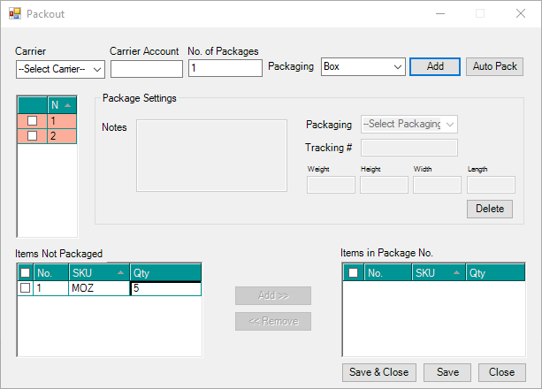The height and width of the screenshot is (389, 542).
Task: Click Save & Close button
Action: coord(378,372)
